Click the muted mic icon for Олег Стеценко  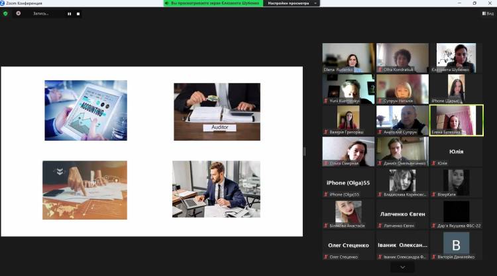coord(326,257)
